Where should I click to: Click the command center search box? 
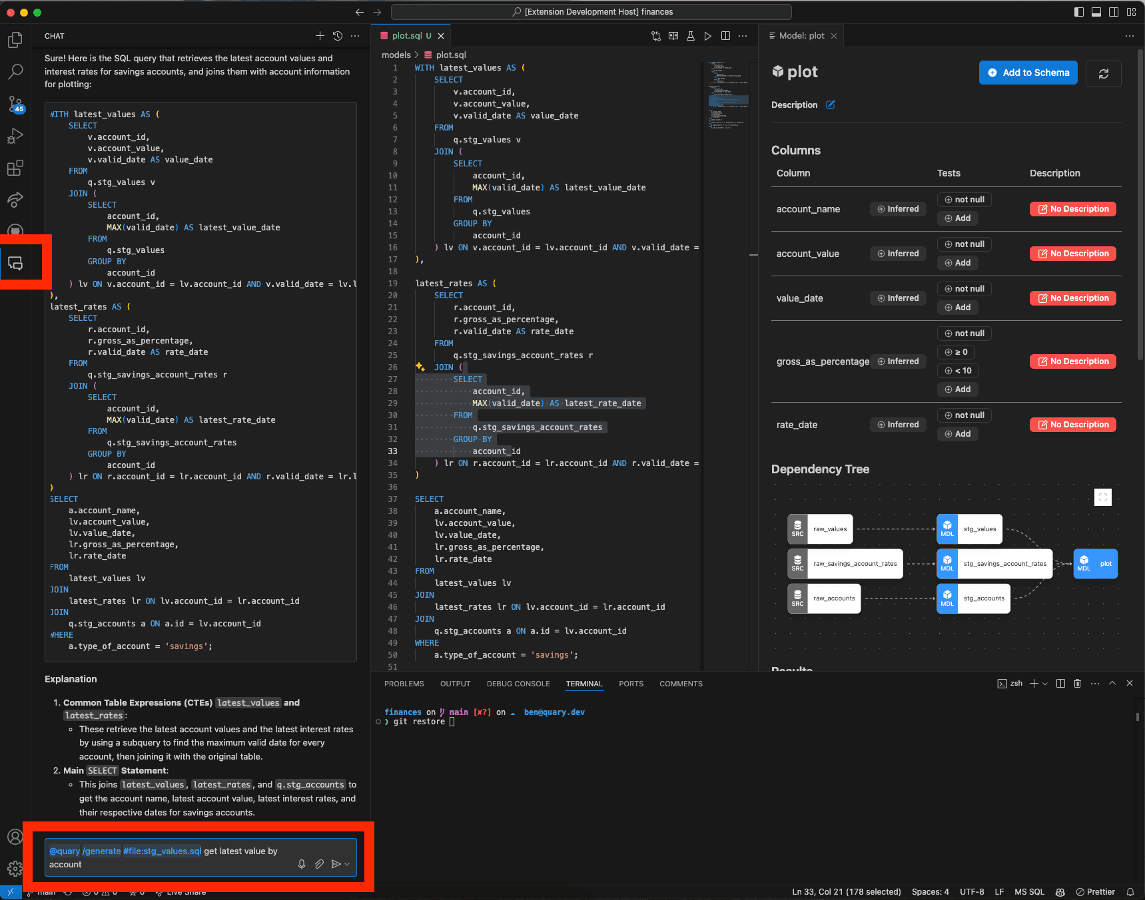coord(591,12)
